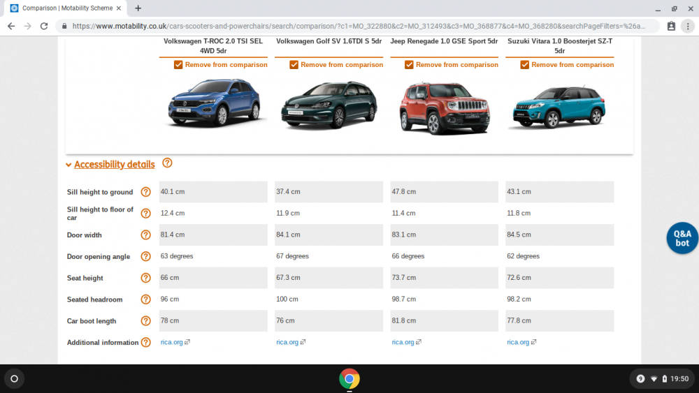Open help icon for Additional information
This screenshot has width=699, height=393.
pos(146,342)
